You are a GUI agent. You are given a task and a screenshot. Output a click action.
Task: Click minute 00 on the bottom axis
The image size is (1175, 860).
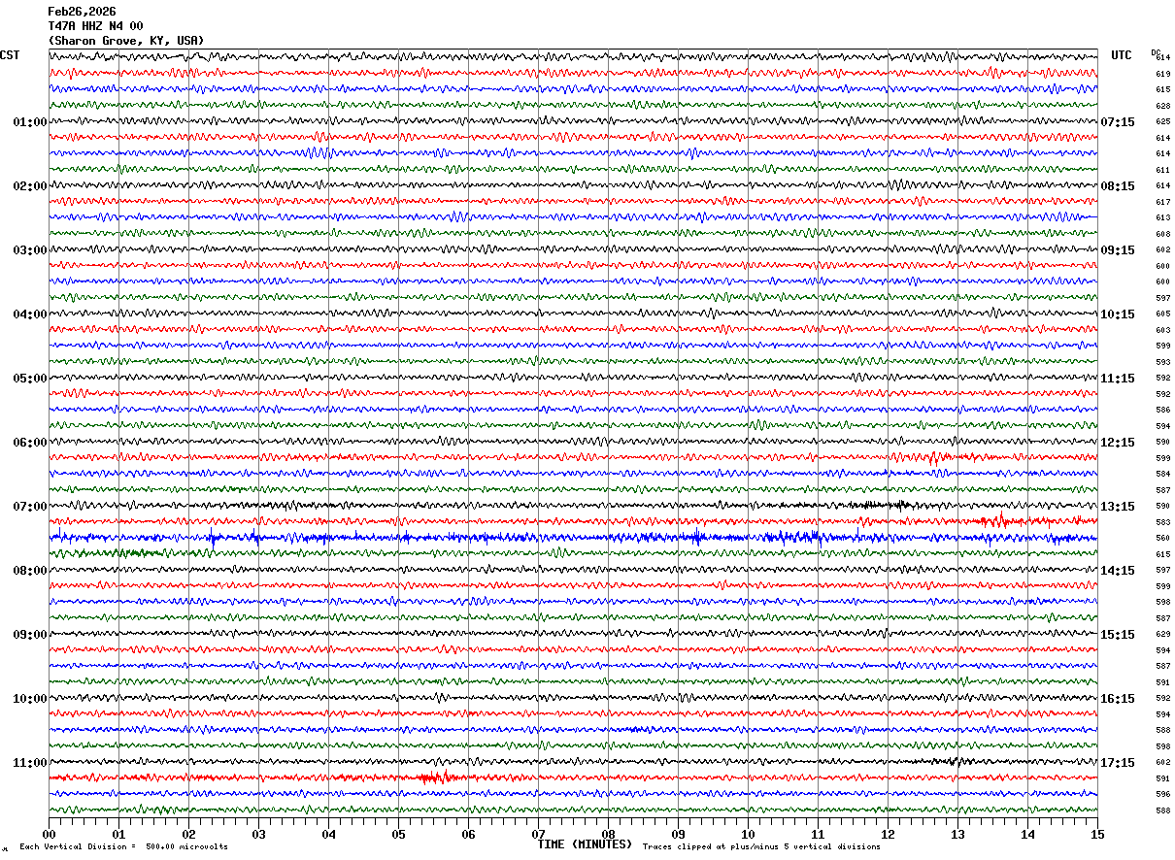pyautogui.click(x=49, y=834)
